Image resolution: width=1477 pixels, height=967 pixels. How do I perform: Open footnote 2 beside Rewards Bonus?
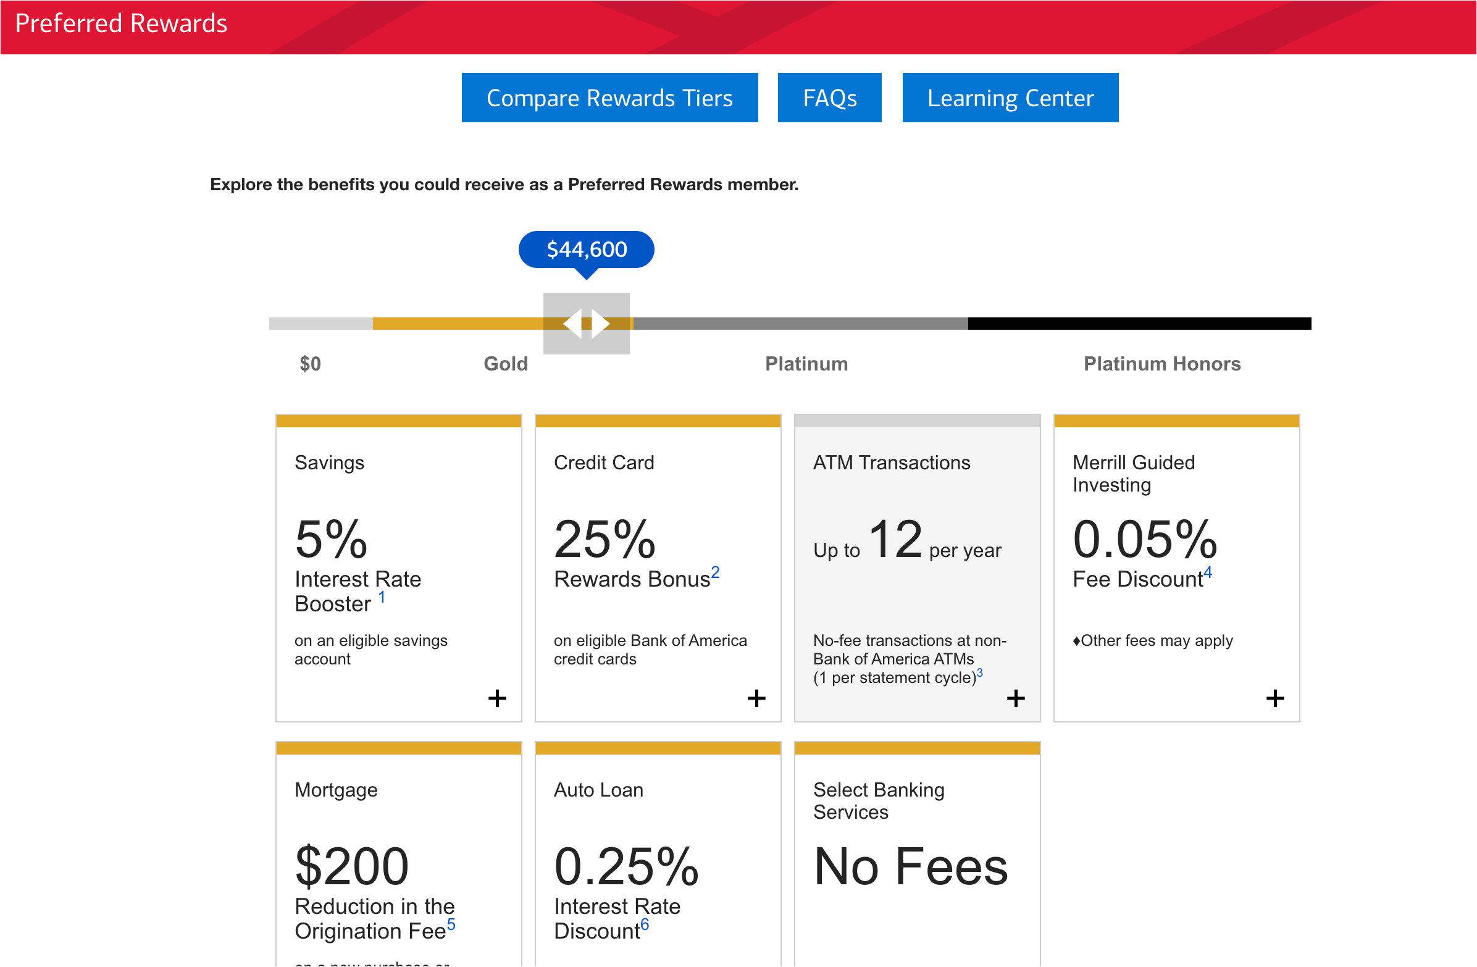[x=715, y=572]
